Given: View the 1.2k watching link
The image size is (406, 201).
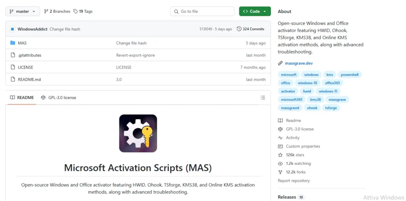Looking at the screenshot, I should [298, 163].
